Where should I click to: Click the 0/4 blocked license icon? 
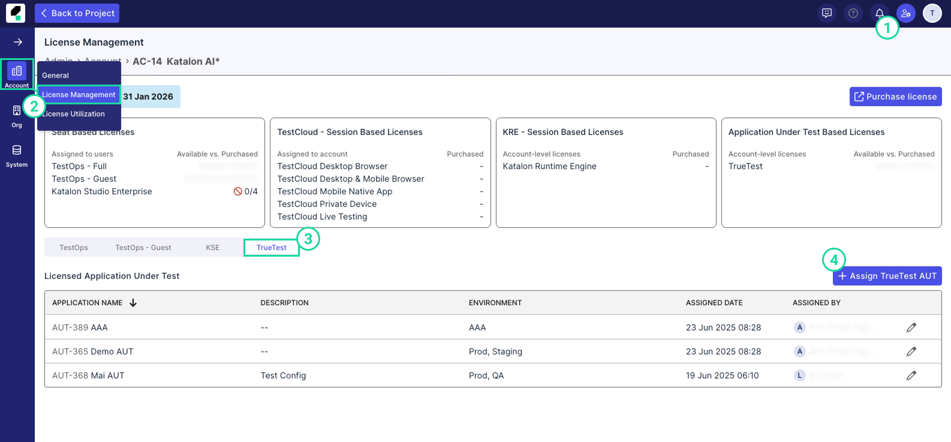tap(238, 191)
